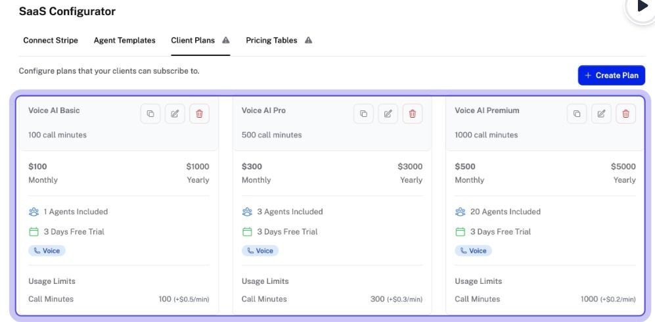Click the +$0.3/min overage value
Image resolution: width=655 pixels, height=322 pixels.
click(x=405, y=300)
